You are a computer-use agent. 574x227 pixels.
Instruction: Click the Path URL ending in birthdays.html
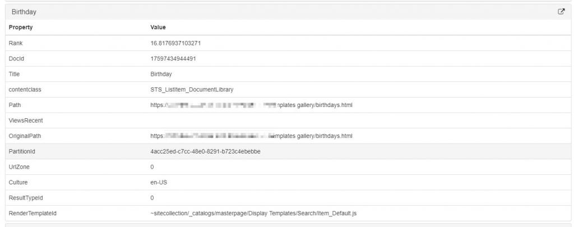[251, 105]
